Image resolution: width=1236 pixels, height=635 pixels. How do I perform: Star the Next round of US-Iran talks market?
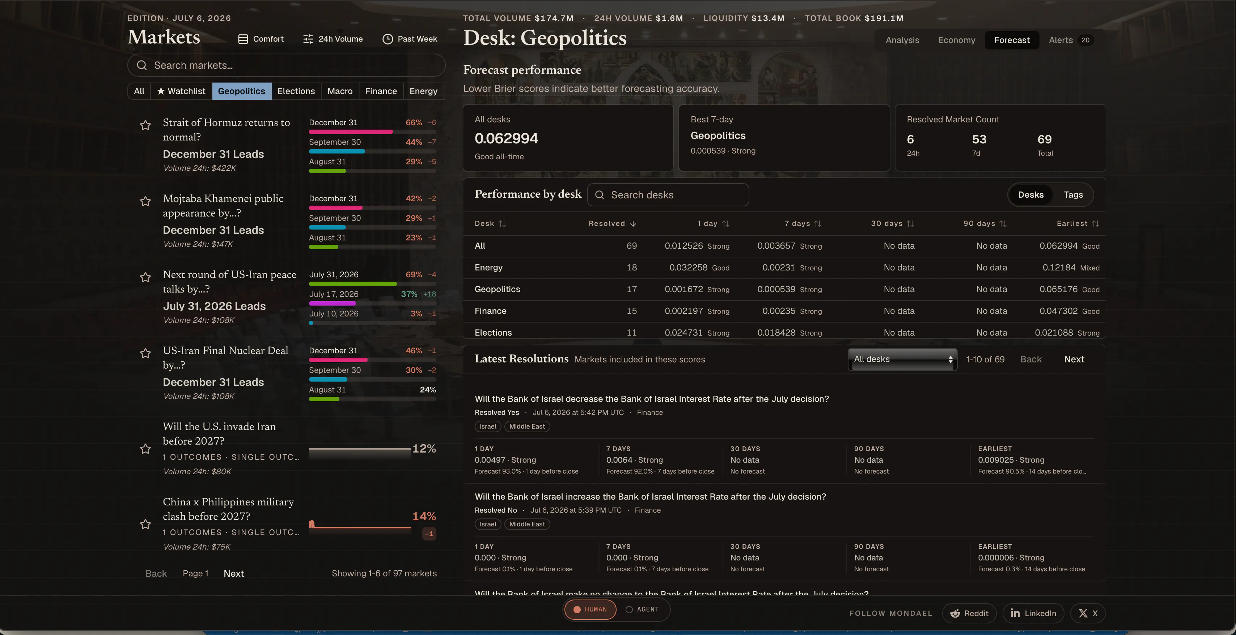[145, 277]
